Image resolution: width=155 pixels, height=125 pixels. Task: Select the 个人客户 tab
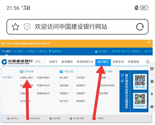coord(6,51)
